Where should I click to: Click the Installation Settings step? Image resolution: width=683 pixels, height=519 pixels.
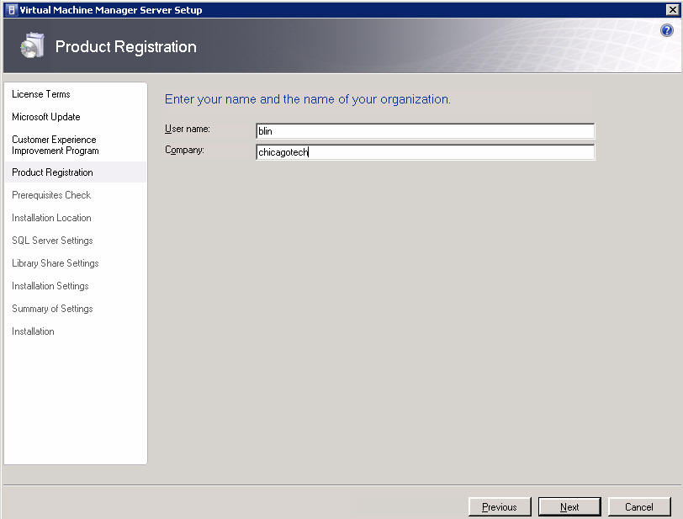click(50, 286)
